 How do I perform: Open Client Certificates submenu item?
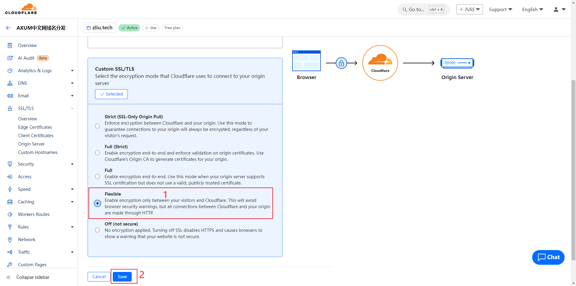pos(36,136)
